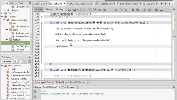Collapse the logic package node
177x100 pixels.
tap(7, 30)
